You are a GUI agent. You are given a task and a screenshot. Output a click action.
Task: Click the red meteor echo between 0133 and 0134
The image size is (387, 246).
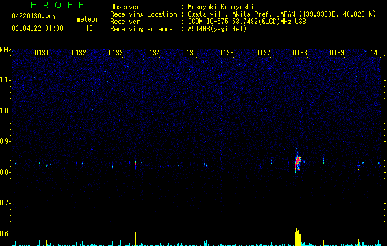(135, 164)
